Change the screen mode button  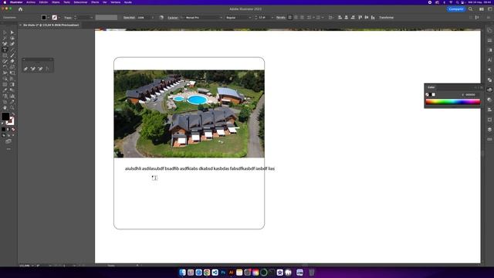[x=8, y=141]
